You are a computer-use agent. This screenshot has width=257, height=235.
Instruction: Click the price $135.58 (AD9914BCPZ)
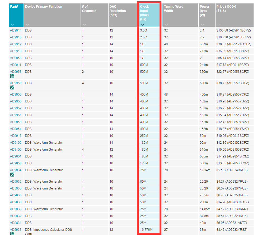point(233,30)
